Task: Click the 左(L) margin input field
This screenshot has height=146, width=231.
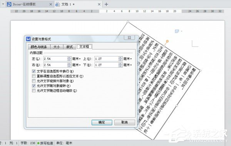Action: click(55, 59)
